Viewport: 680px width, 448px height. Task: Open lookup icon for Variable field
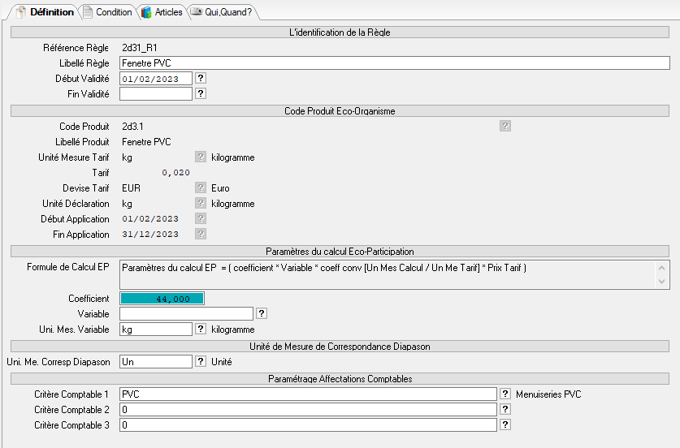(262, 313)
